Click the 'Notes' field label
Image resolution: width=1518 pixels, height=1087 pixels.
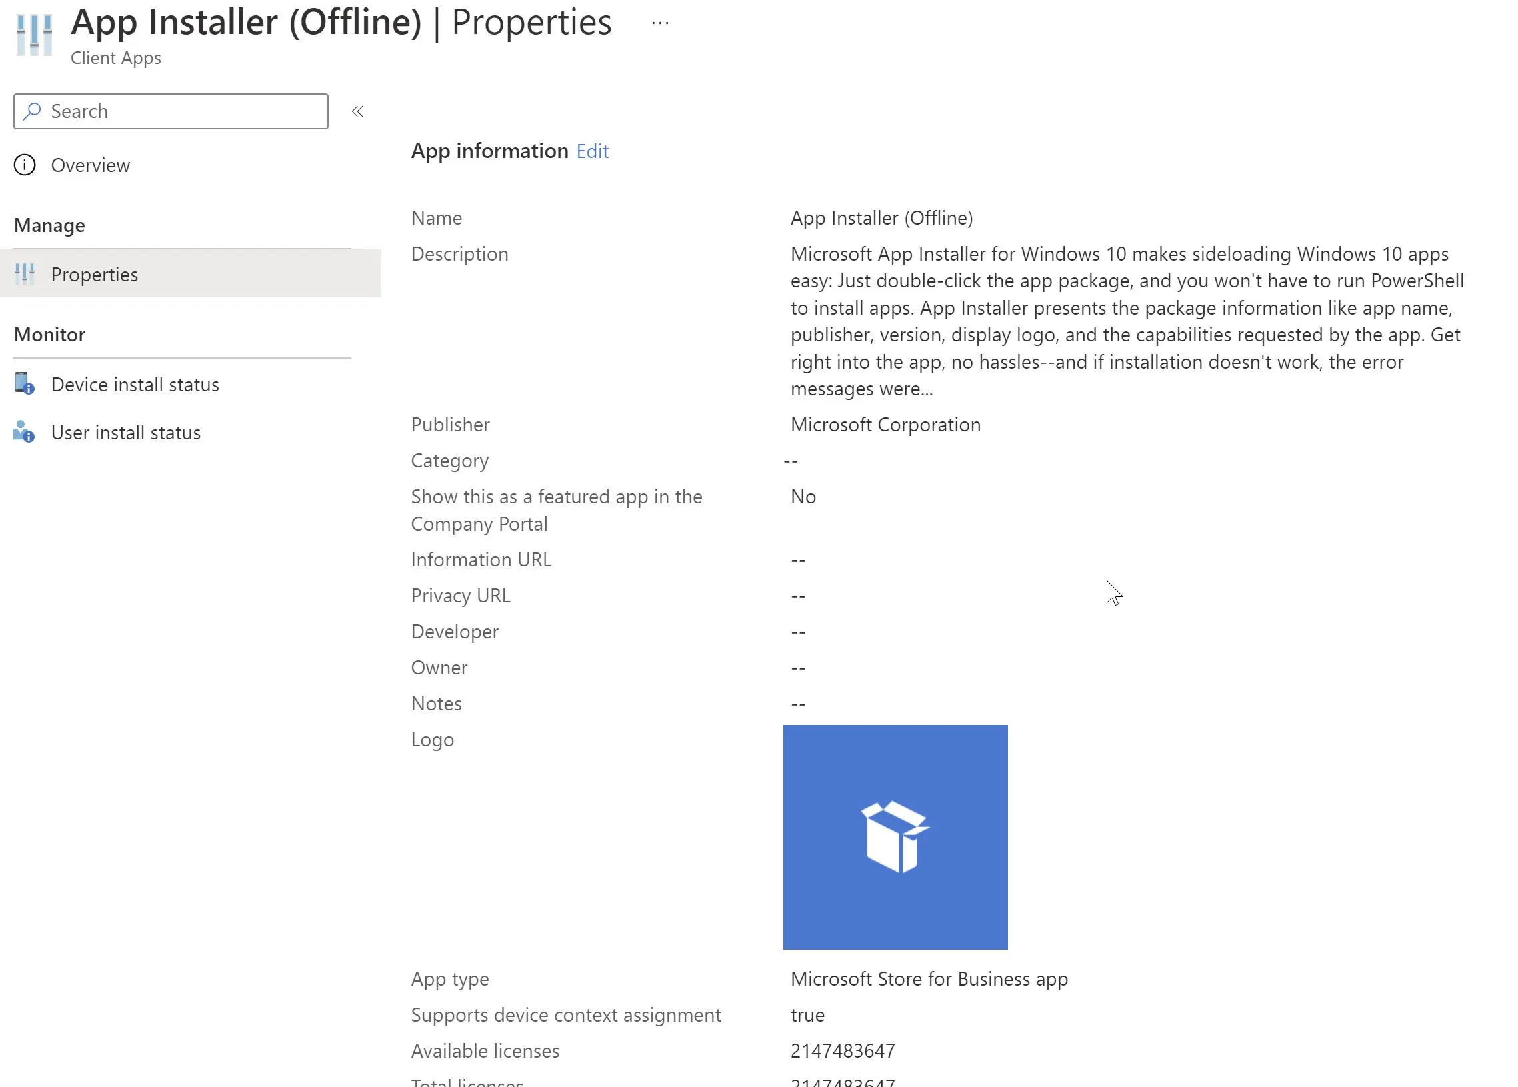click(x=437, y=704)
